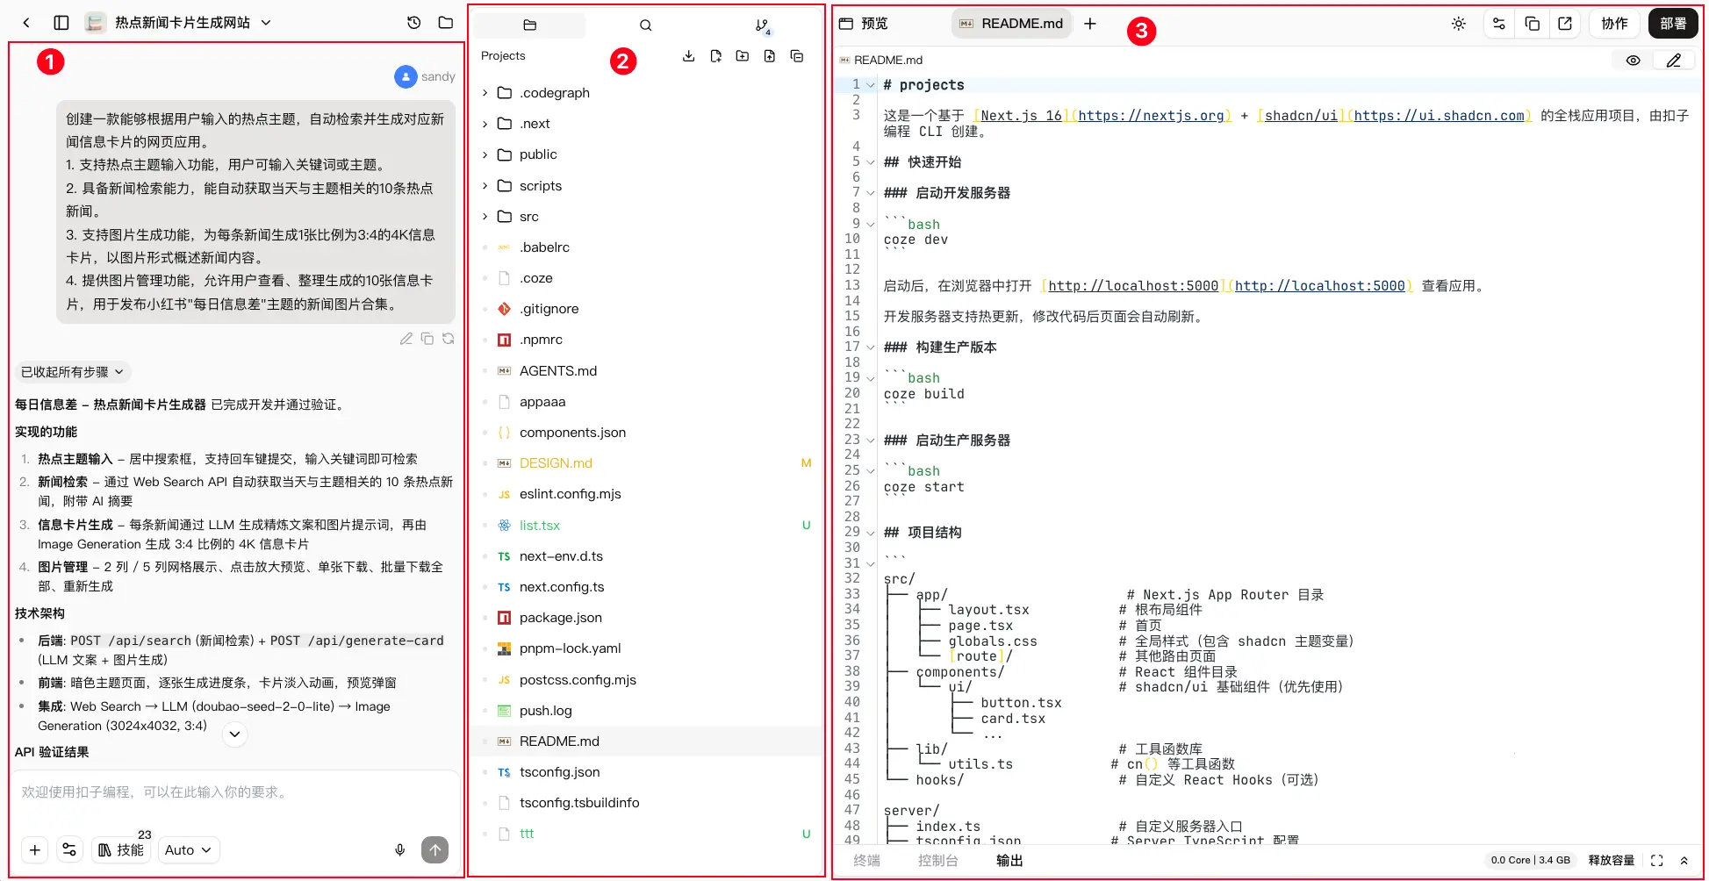
Task: Collapse the fold arrow at line 5 快速开始
Action: (x=871, y=162)
